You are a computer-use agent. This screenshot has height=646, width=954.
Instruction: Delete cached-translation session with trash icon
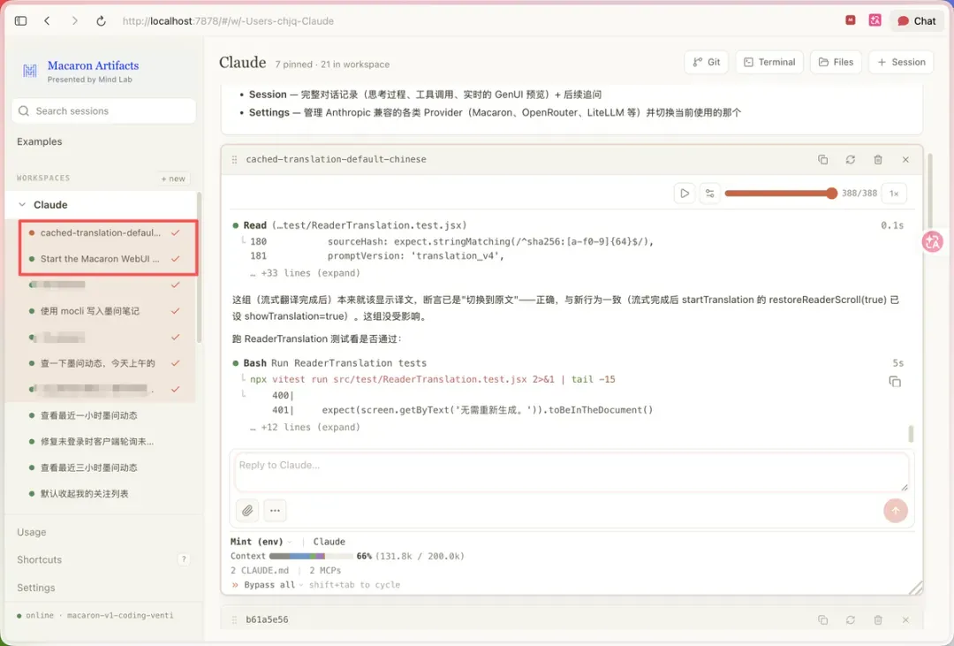click(878, 160)
